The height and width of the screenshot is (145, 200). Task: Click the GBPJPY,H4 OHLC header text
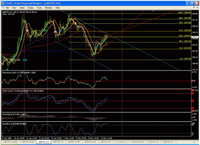click(x=20, y=12)
